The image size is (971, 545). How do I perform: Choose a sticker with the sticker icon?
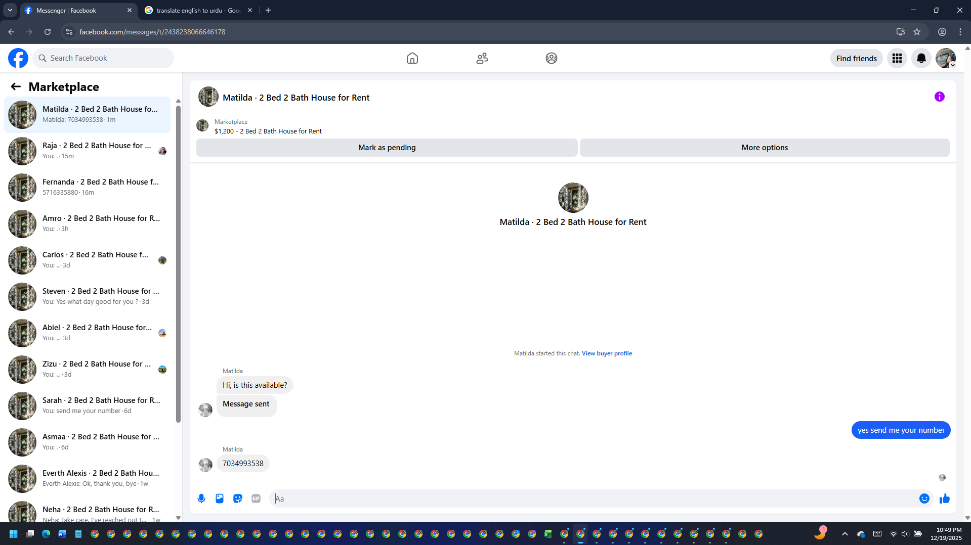click(x=238, y=498)
